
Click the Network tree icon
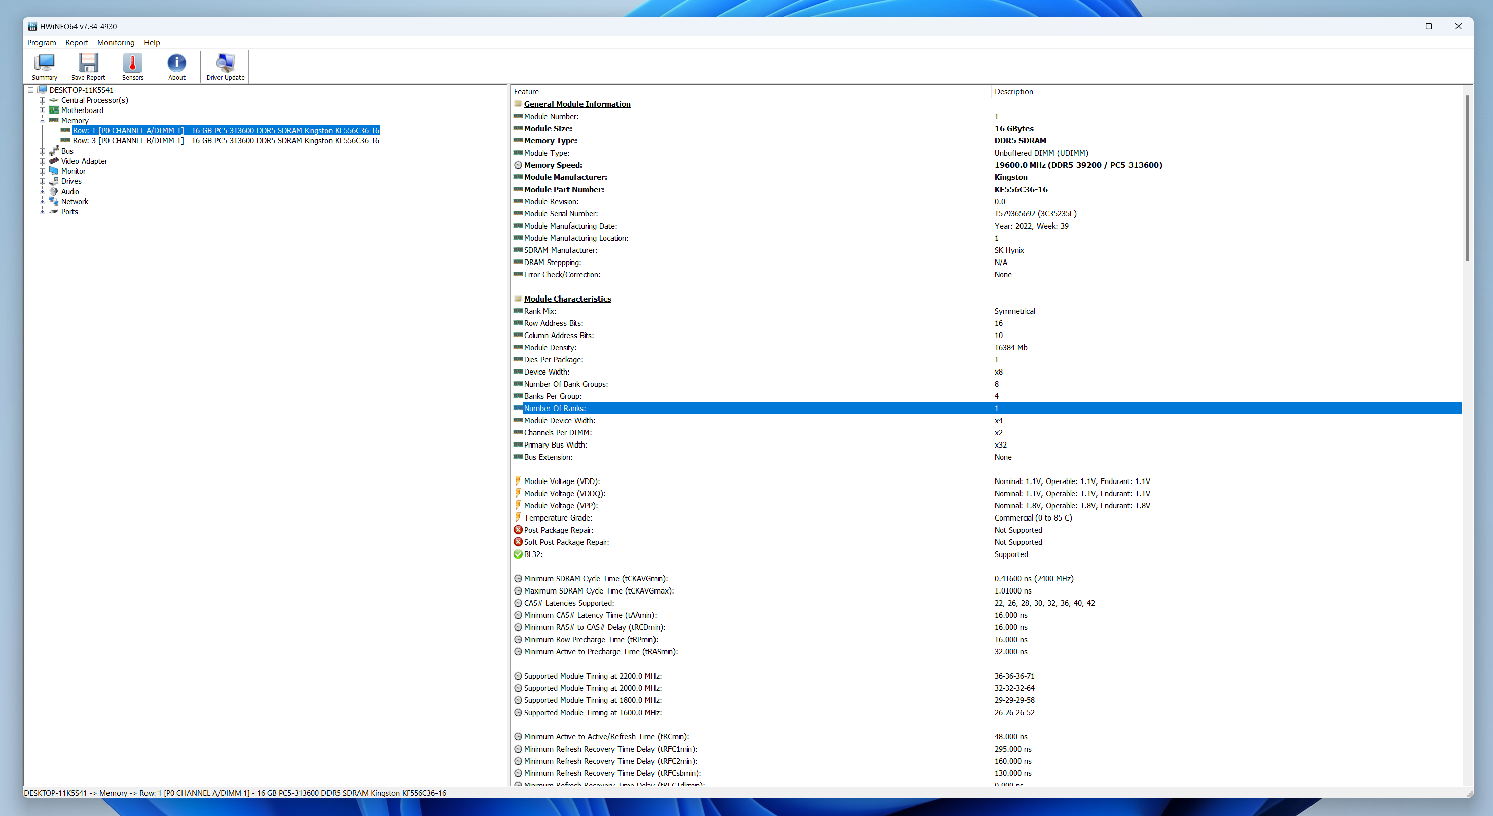(x=54, y=202)
